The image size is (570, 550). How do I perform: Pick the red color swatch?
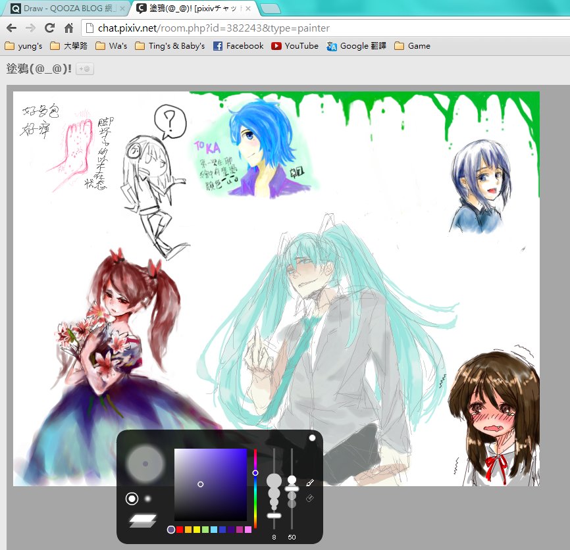[x=180, y=530]
